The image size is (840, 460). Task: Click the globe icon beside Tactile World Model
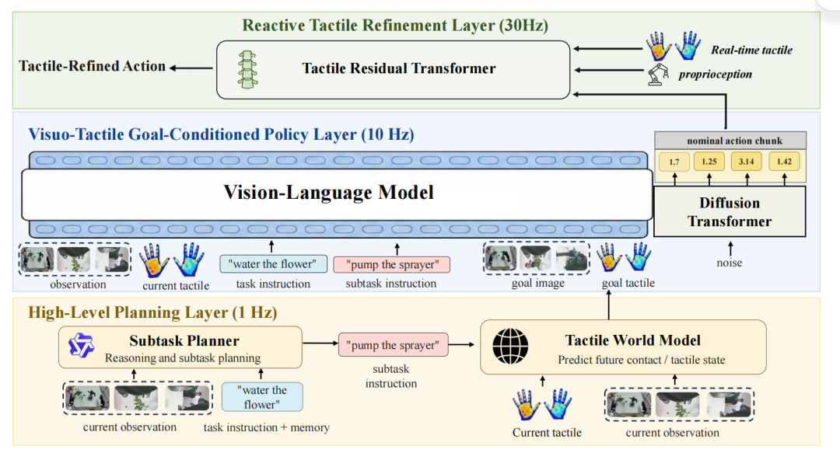pos(510,347)
